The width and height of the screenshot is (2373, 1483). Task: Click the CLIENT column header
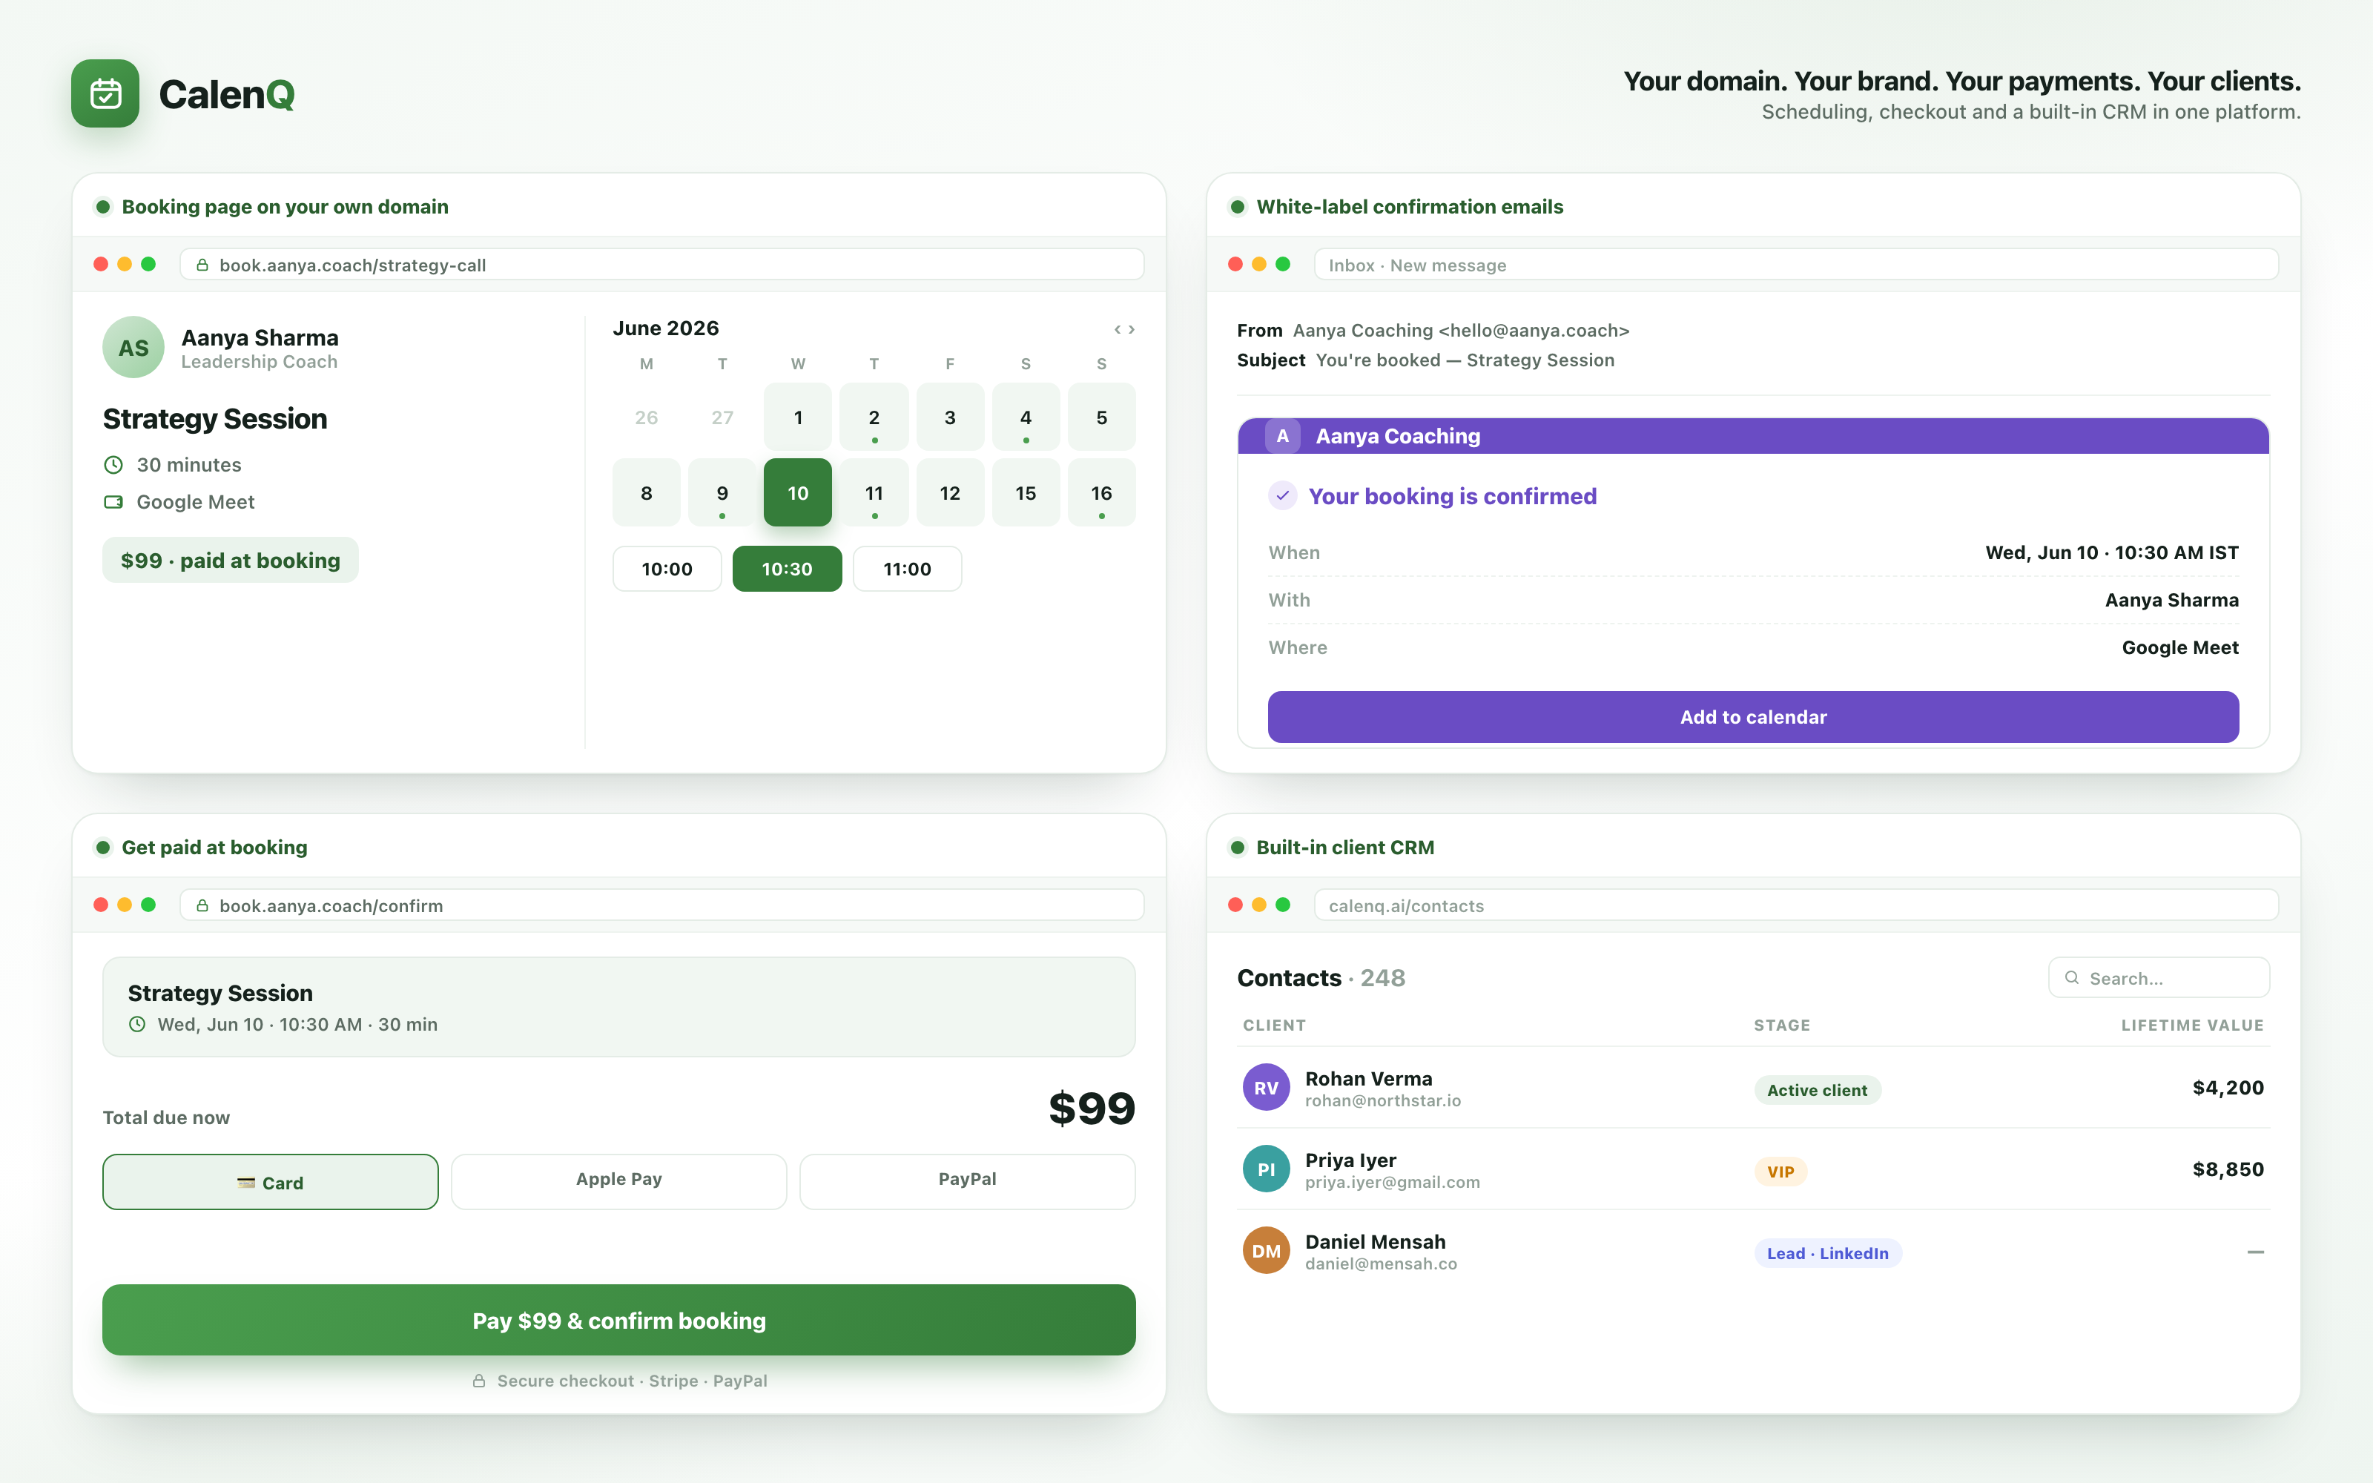tap(1274, 1025)
